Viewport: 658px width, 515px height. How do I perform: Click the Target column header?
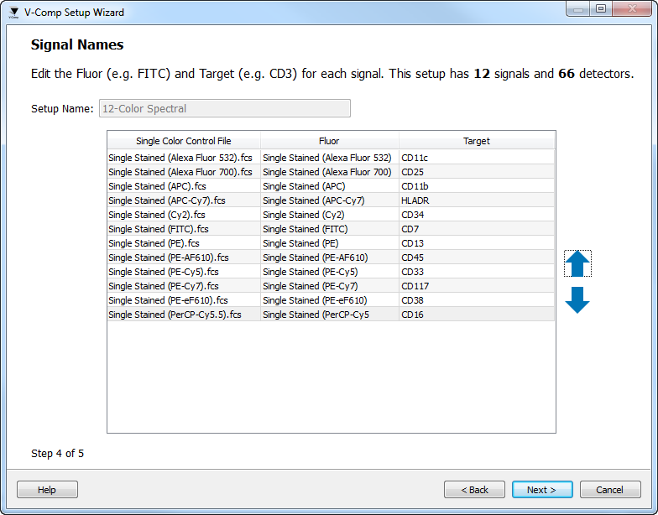[x=476, y=141]
